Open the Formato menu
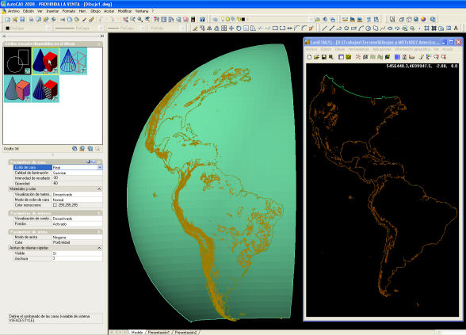The height and width of the screenshot is (335, 466). (x=69, y=11)
